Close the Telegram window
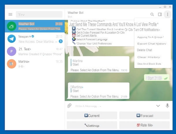The image size is (176, 134). pyautogui.click(x=170, y=7)
